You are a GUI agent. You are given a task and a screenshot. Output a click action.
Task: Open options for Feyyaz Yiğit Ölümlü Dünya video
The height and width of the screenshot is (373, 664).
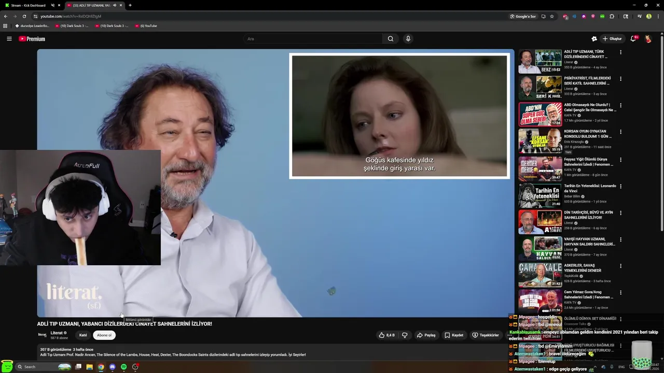620,160
